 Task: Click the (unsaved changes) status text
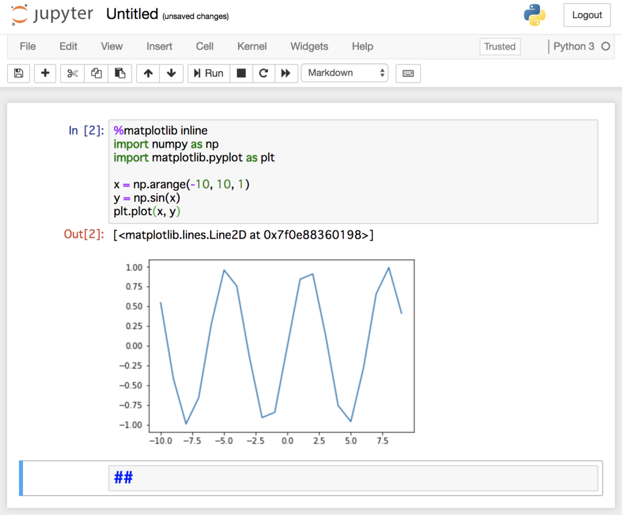click(196, 16)
